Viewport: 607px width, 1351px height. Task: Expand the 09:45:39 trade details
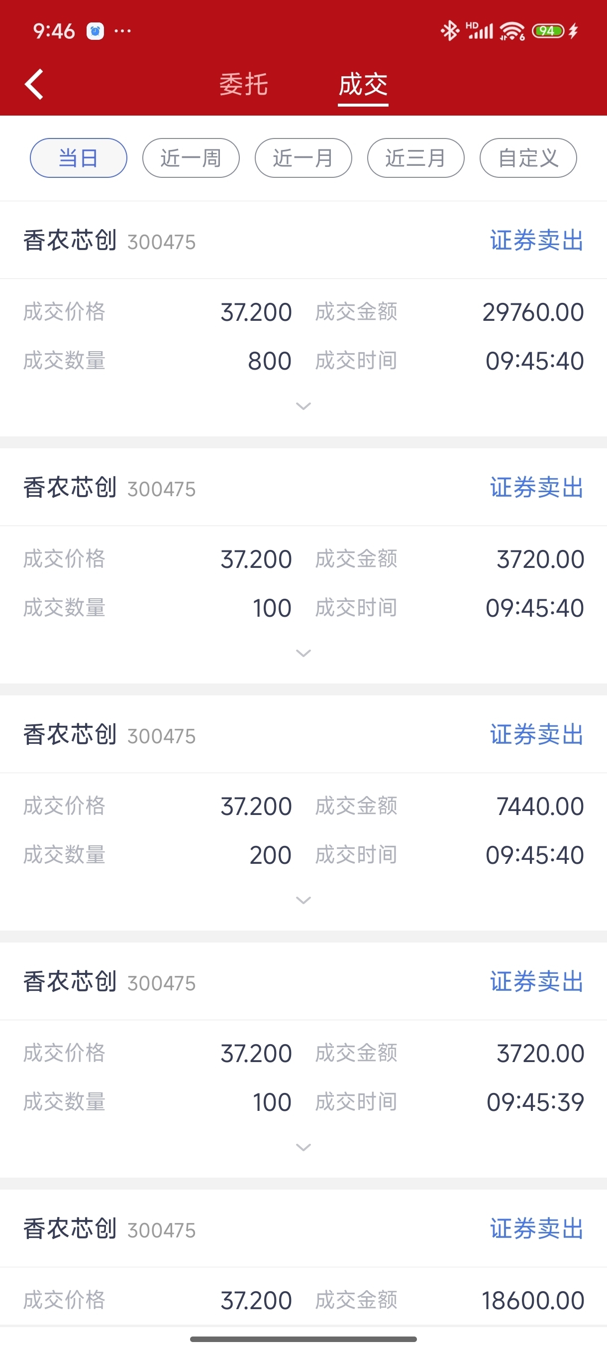coord(303,1147)
